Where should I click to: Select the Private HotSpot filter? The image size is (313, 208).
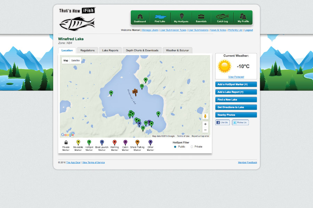tap(192, 147)
